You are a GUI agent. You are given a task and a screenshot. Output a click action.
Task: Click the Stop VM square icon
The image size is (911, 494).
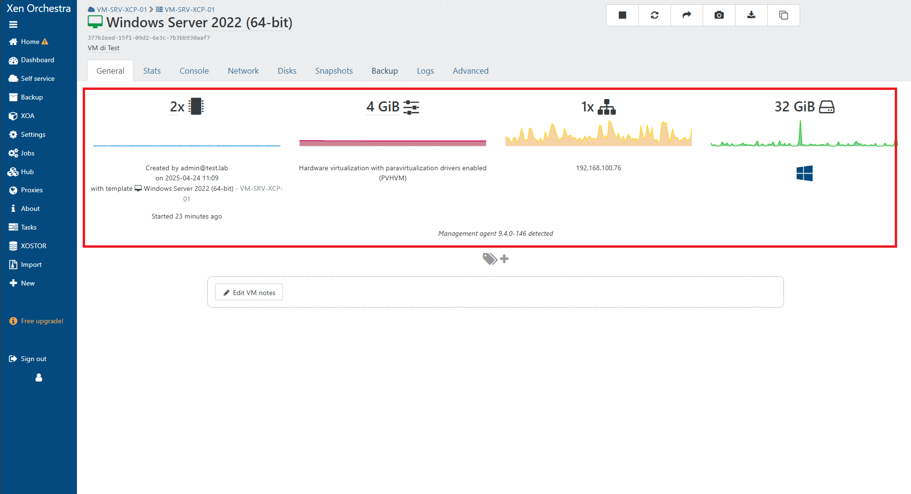tap(622, 15)
